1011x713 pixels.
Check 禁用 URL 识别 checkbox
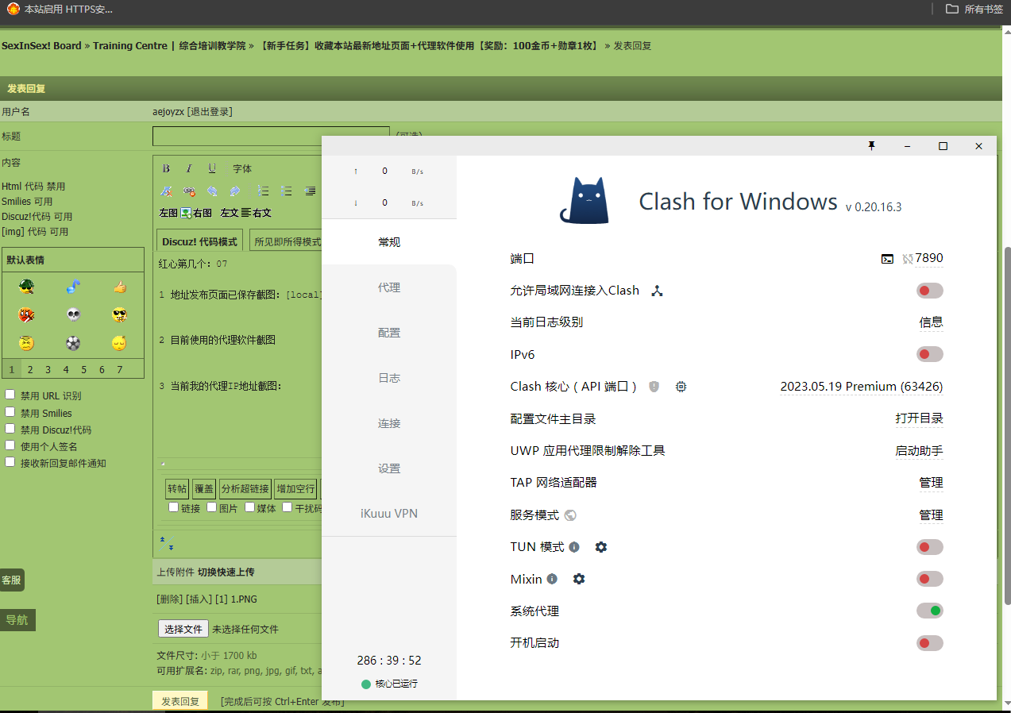[10, 395]
